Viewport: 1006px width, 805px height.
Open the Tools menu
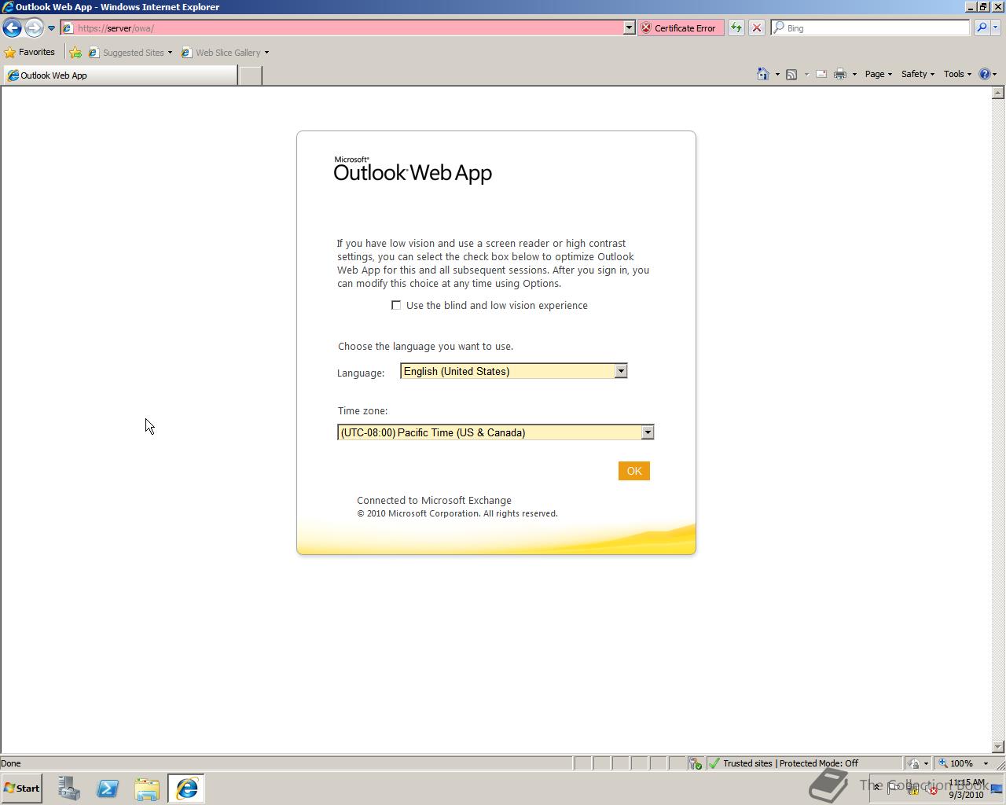pyautogui.click(x=957, y=74)
